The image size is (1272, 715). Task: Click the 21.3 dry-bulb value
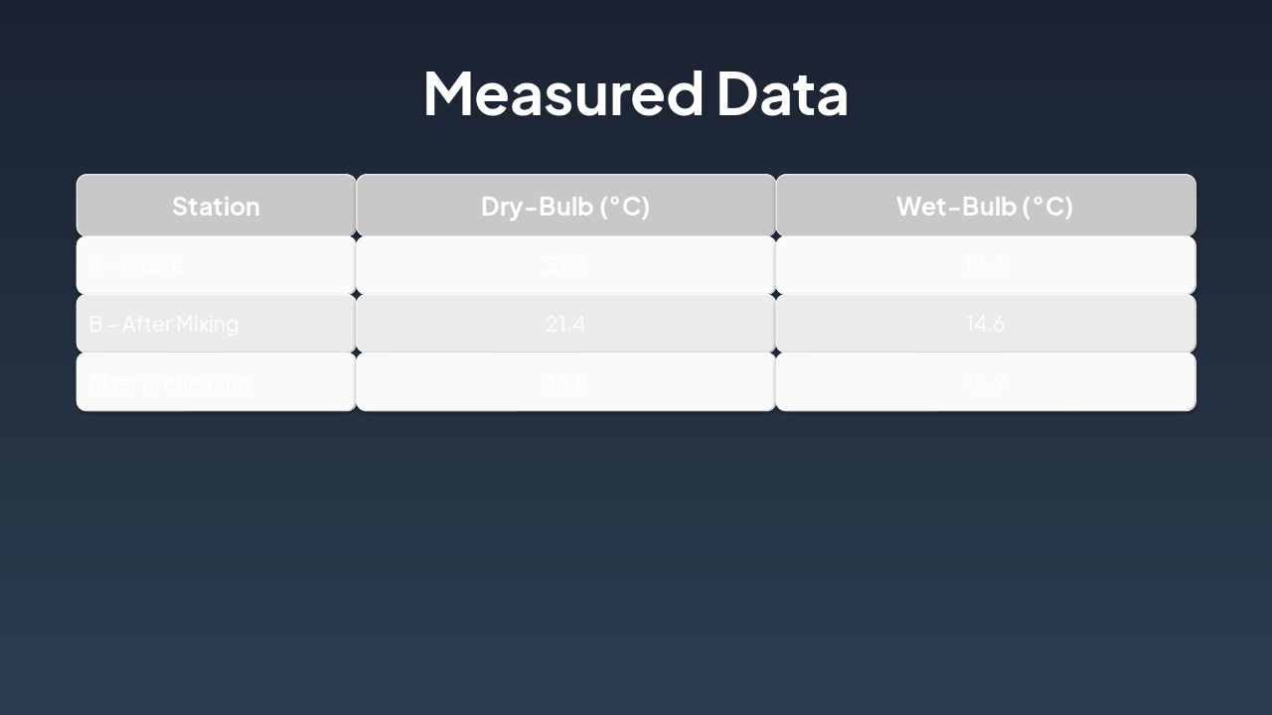click(565, 265)
